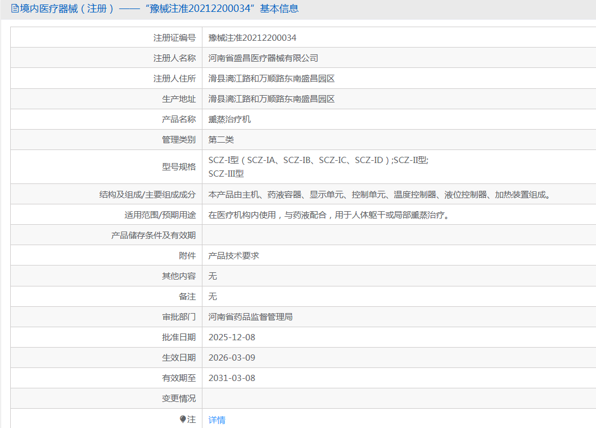Click the intended use description text
The width and height of the screenshot is (596, 428).
pyautogui.click(x=329, y=215)
